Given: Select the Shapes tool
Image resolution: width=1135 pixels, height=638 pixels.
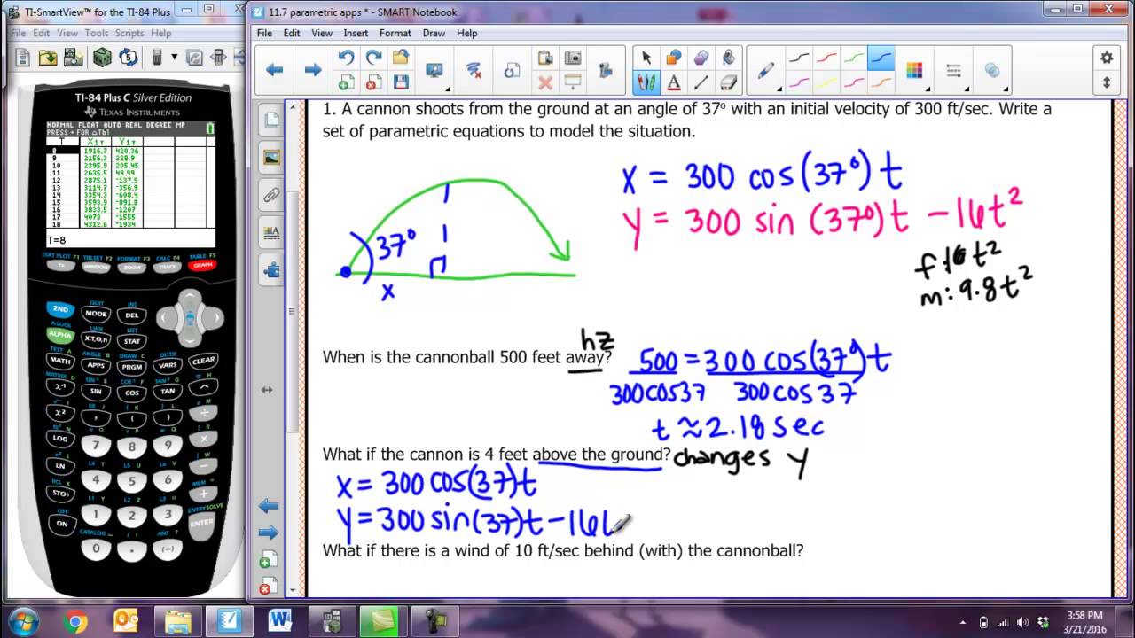Looking at the screenshot, I should 674,58.
